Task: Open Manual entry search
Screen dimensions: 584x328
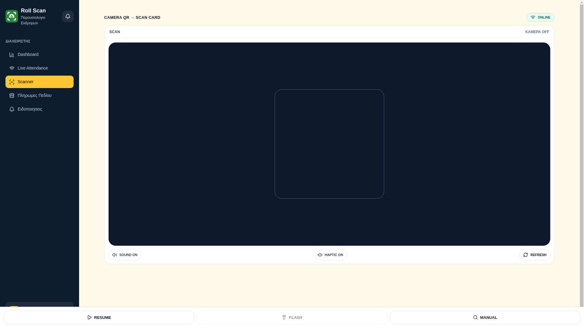Action: [x=485, y=317]
